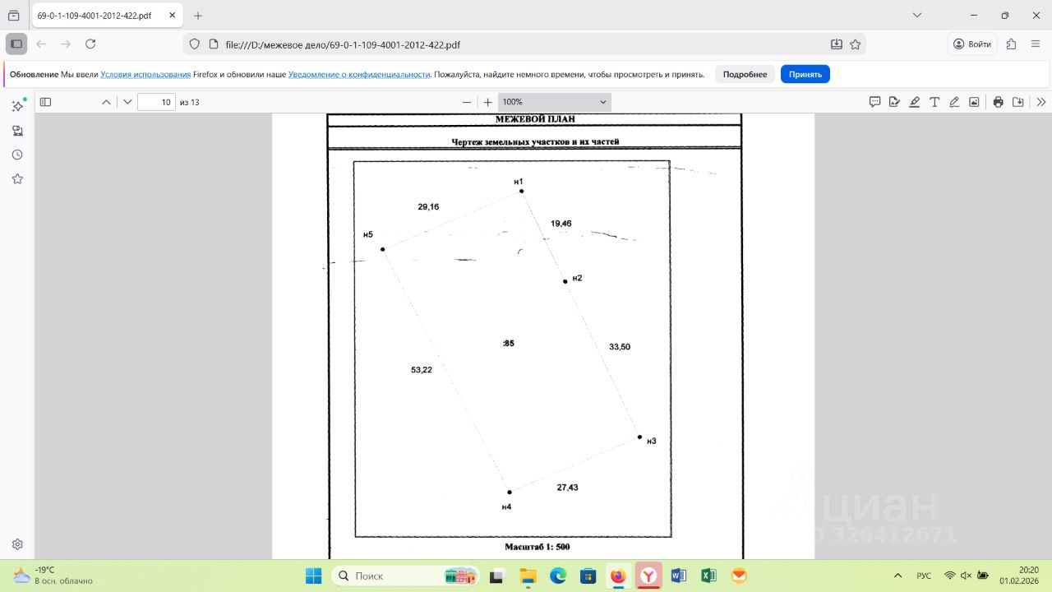Image resolution: width=1052 pixels, height=592 pixels.
Task: Open the 100% zoom level dropdown
Action: [x=554, y=102]
